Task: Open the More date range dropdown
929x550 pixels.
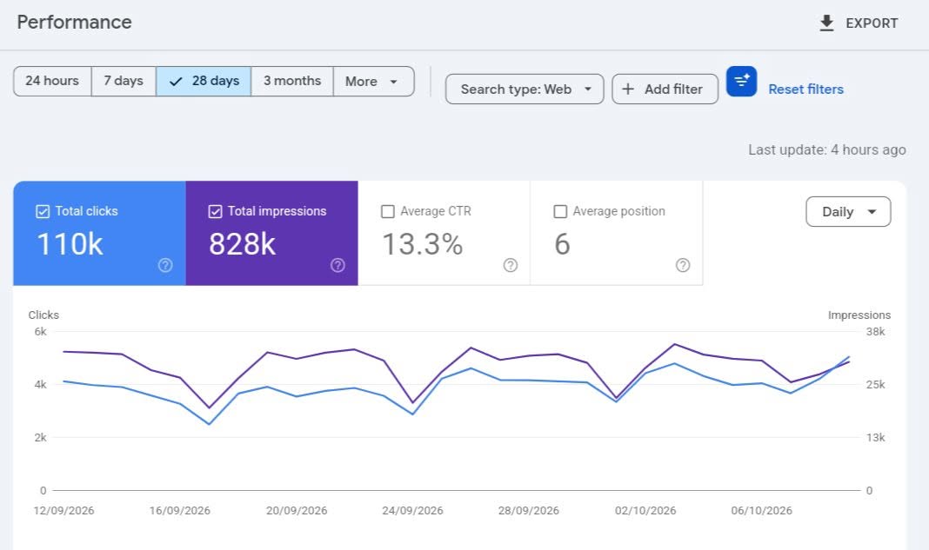Action: (x=373, y=81)
